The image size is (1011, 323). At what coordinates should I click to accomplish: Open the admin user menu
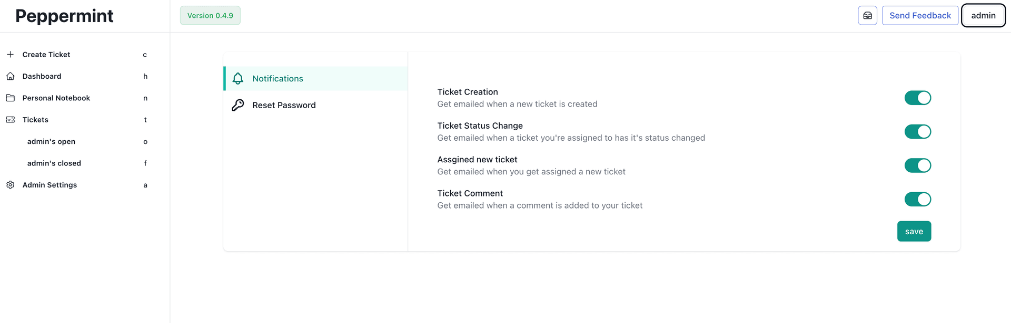(x=983, y=16)
